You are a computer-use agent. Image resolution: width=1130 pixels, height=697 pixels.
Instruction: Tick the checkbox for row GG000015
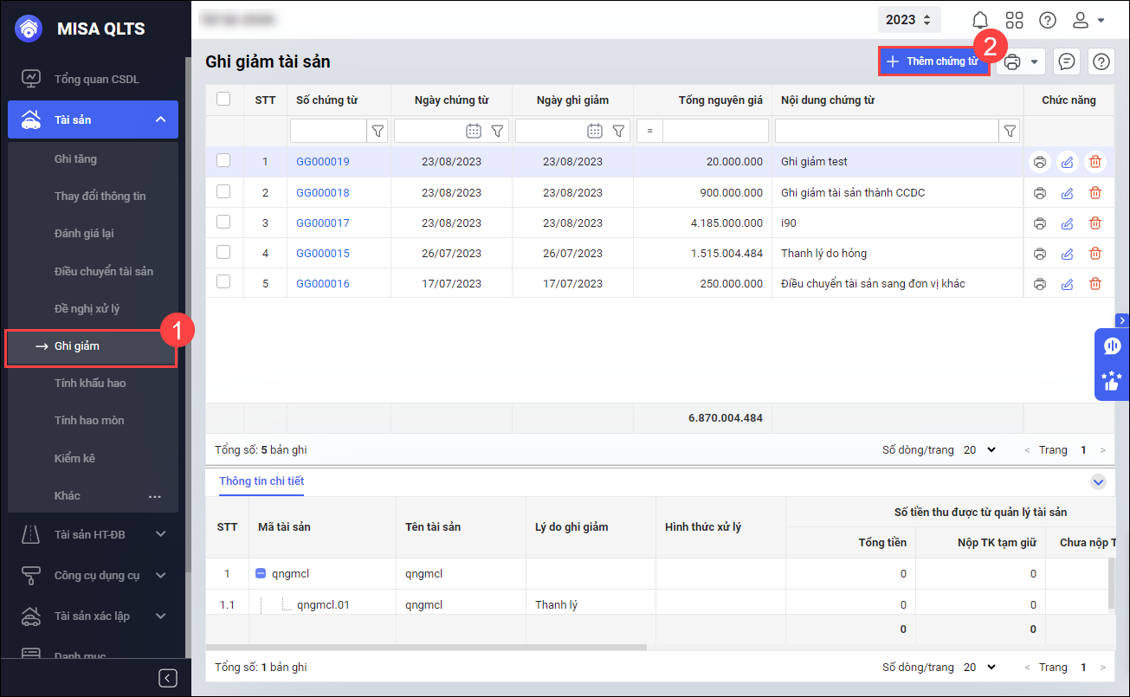(223, 253)
